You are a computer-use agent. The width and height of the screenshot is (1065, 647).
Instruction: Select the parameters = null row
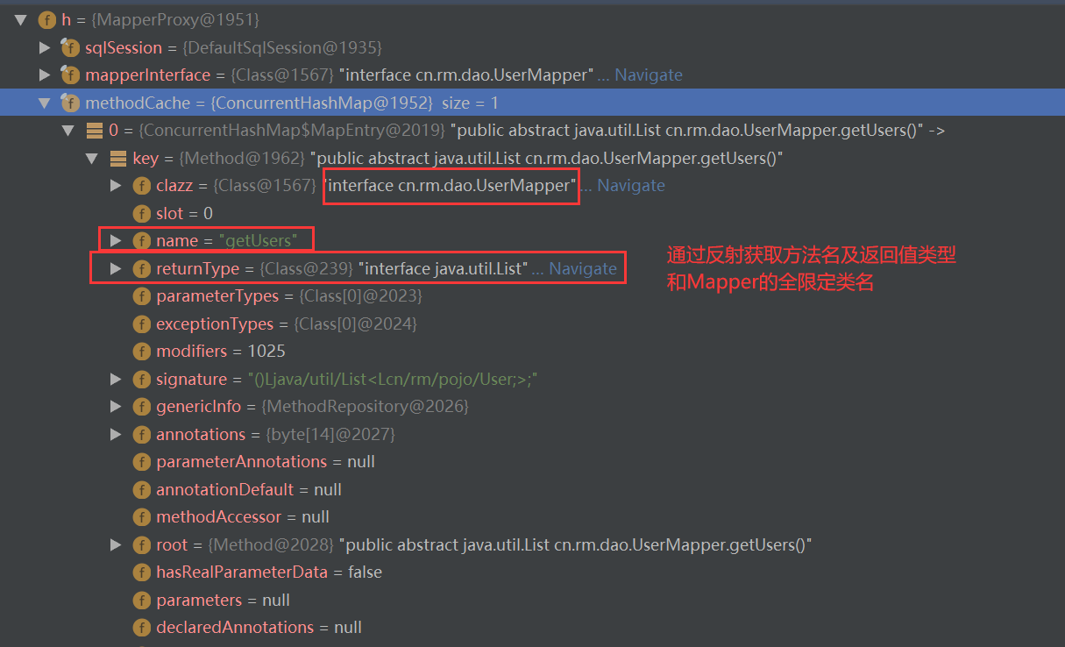tap(532, 600)
